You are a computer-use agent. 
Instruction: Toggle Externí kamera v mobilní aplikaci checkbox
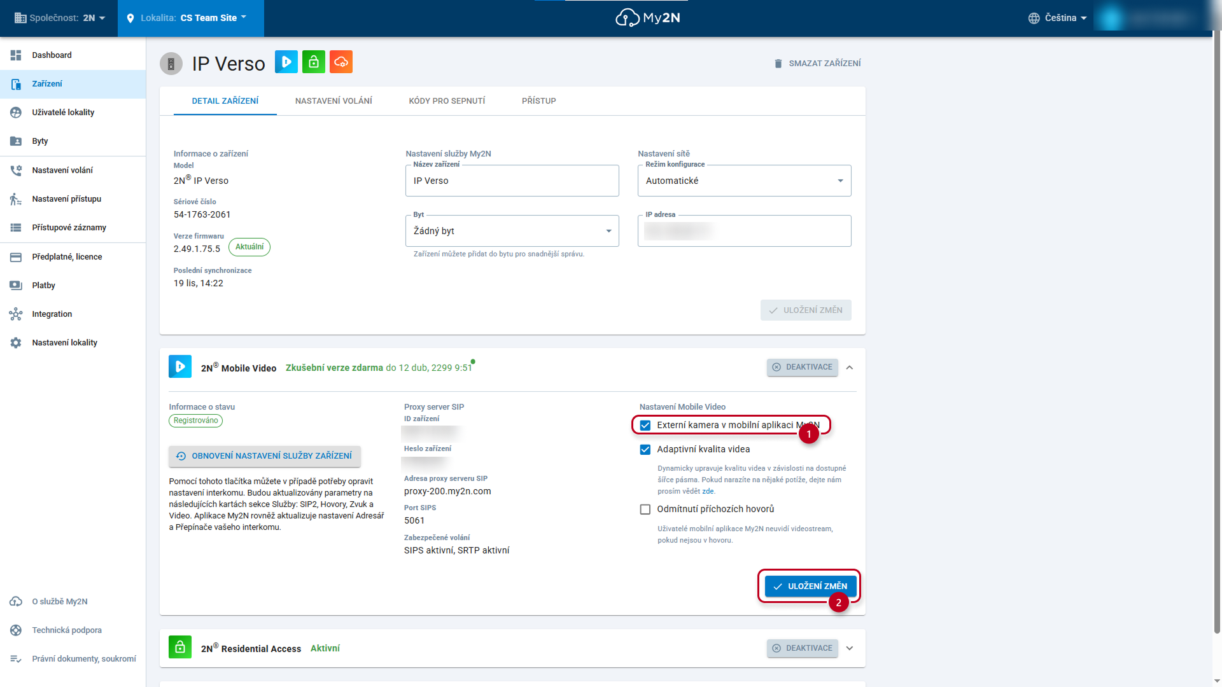coord(645,426)
